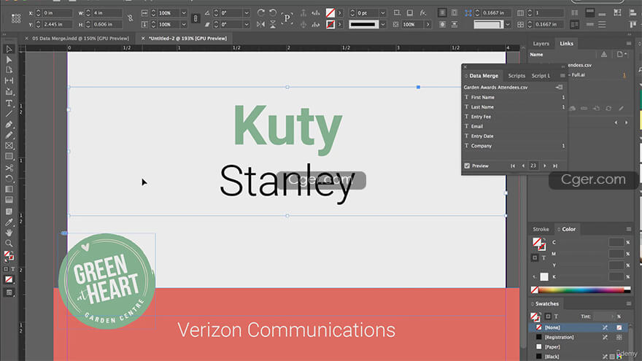Click the Rotate 90° counter-clockwise icon

[x=273, y=12]
